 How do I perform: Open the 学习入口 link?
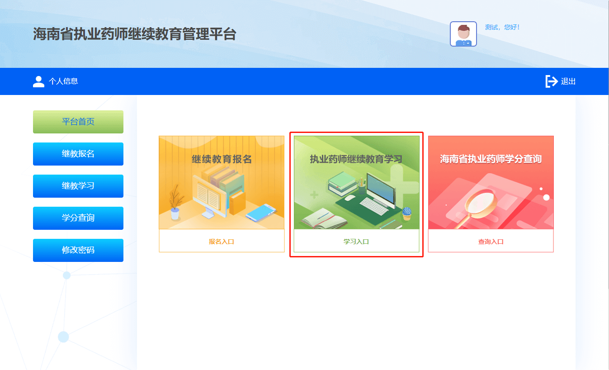356,242
